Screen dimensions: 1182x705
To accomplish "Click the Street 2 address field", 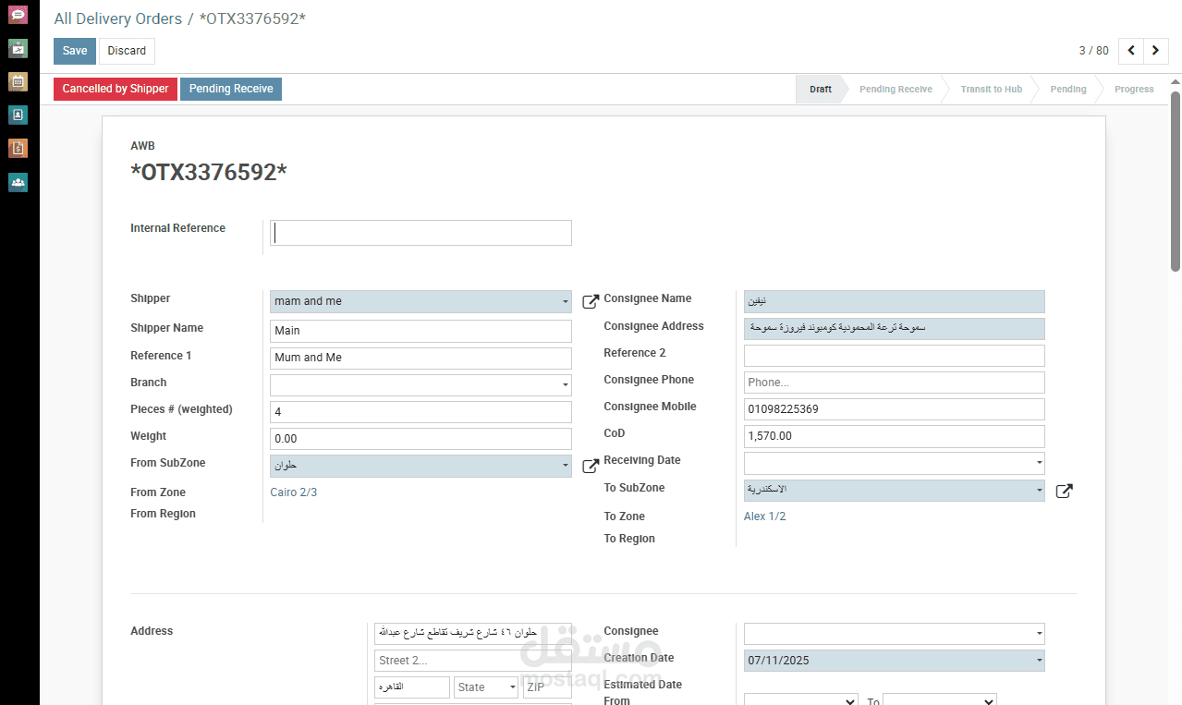I will pyautogui.click(x=473, y=661).
